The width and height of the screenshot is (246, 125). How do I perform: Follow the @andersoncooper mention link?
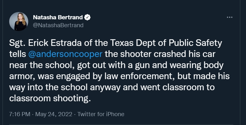(x=65, y=54)
